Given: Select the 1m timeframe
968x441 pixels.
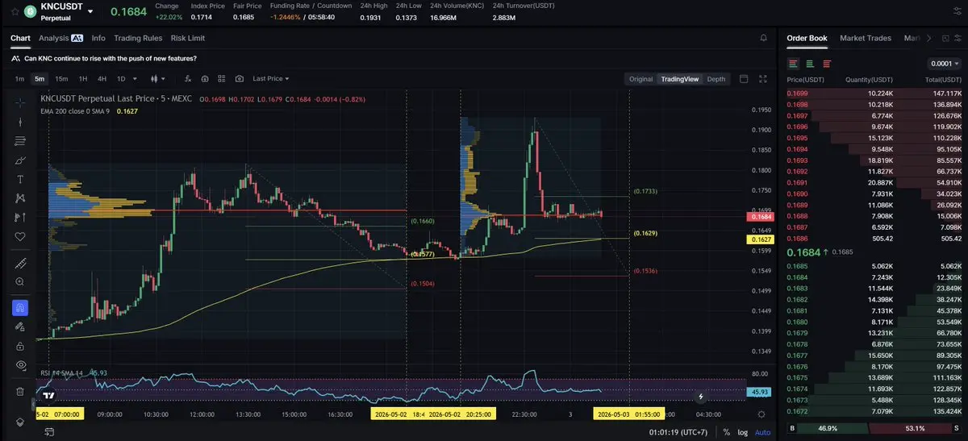Looking at the screenshot, I should coord(19,79).
